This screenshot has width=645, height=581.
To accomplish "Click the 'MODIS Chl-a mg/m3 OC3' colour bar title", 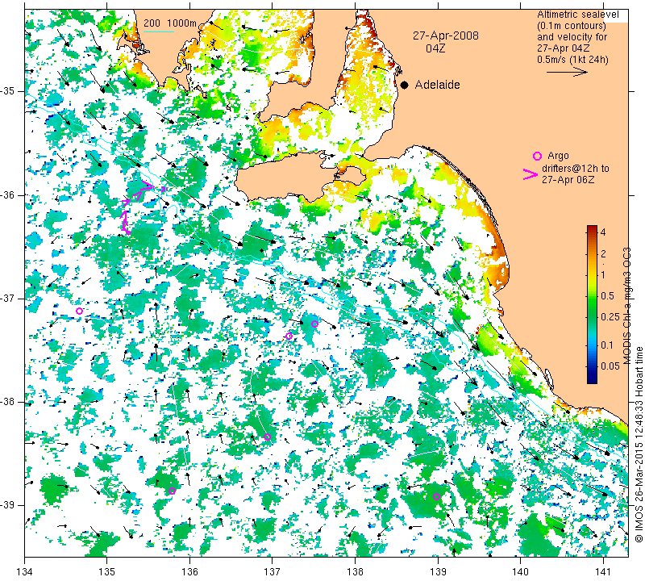I will 626,306.
